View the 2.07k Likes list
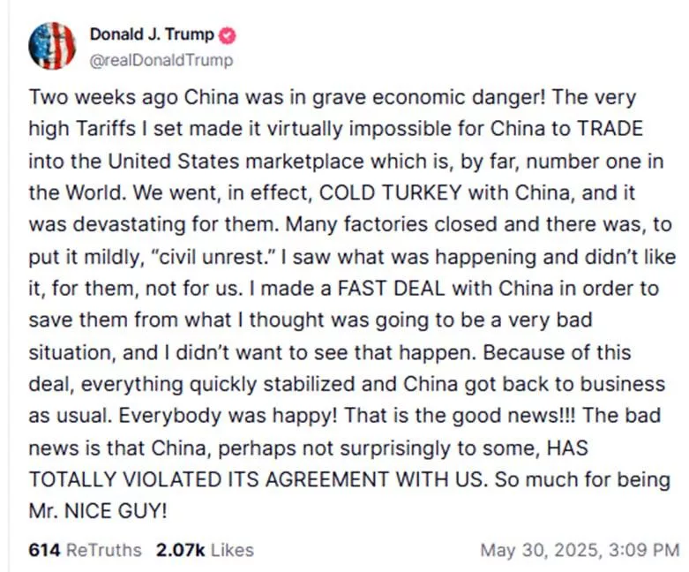Image resolution: width=689 pixels, height=572 pixels. (x=205, y=550)
